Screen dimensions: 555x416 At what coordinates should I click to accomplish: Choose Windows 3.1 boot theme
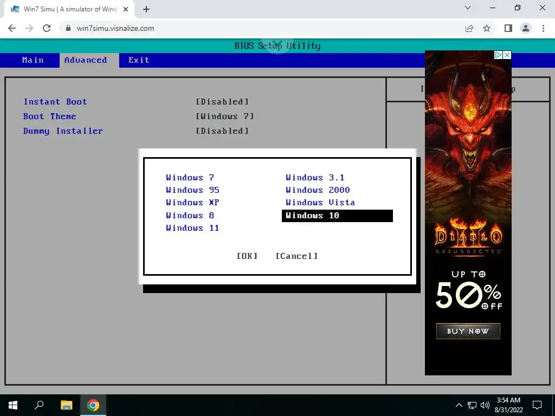tap(315, 178)
